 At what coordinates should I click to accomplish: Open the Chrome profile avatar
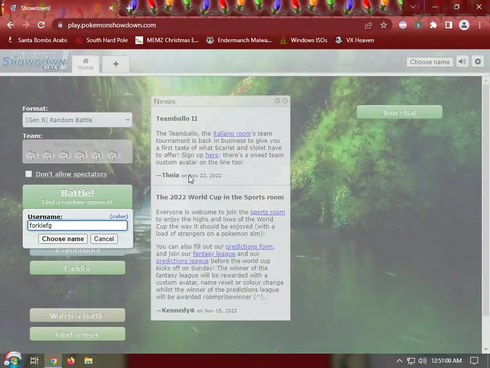(464, 25)
